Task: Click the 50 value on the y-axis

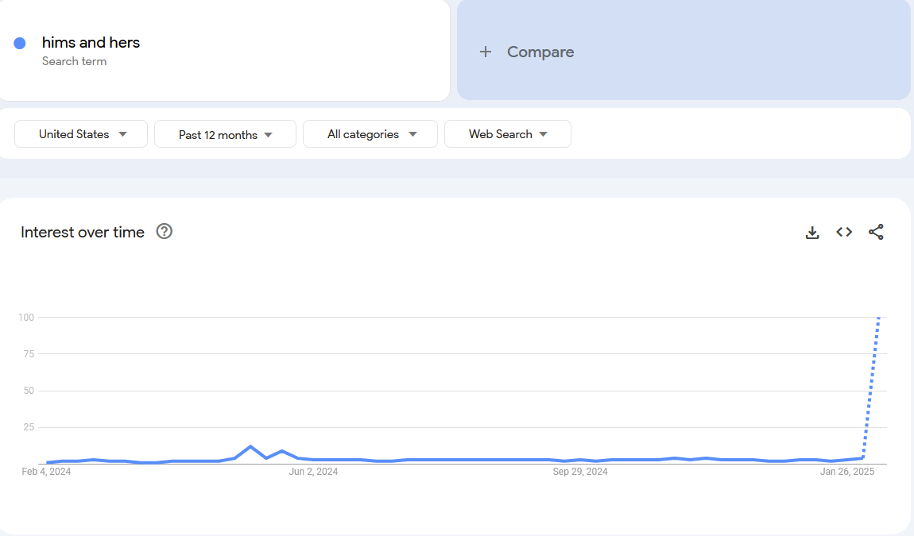Action: click(x=27, y=391)
